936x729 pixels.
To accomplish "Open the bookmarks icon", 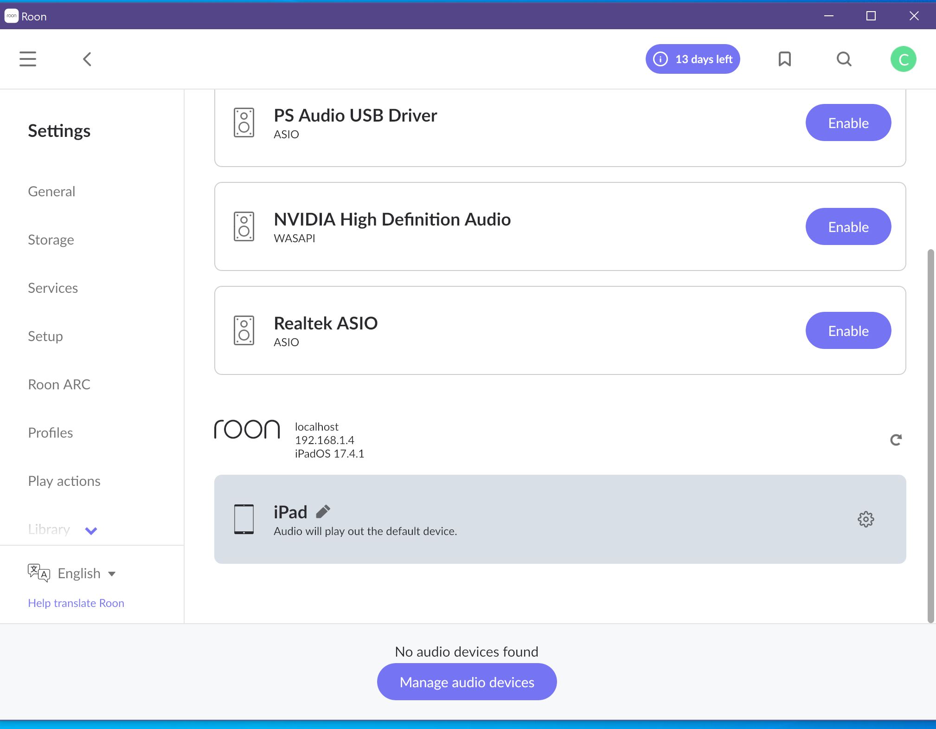I will tap(784, 59).
